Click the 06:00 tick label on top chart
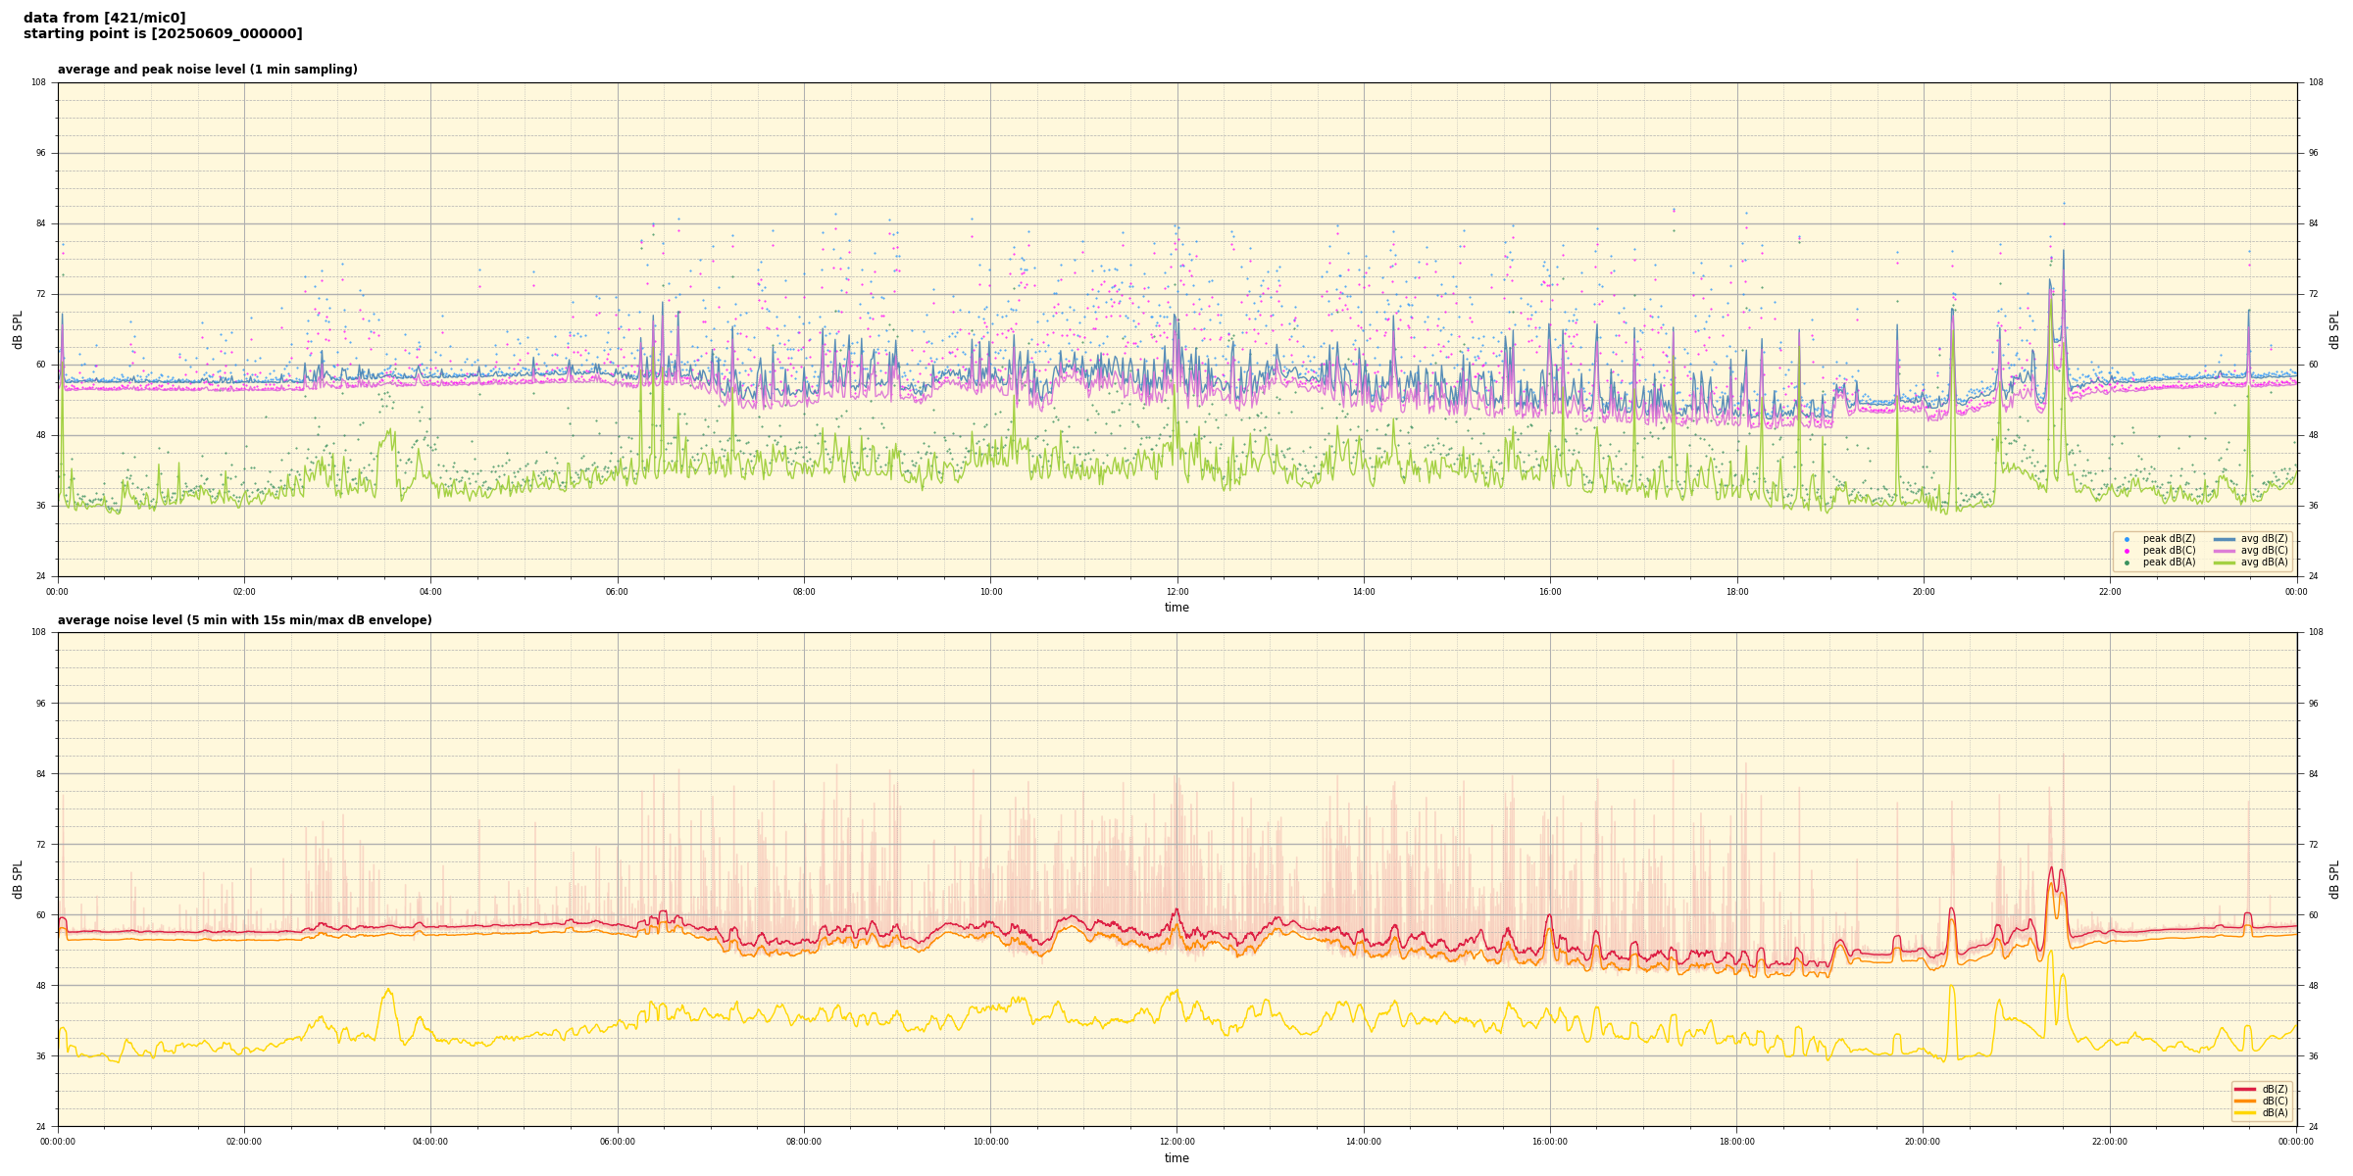This screenshot has height=1176, width=2353. click(617, 592)
